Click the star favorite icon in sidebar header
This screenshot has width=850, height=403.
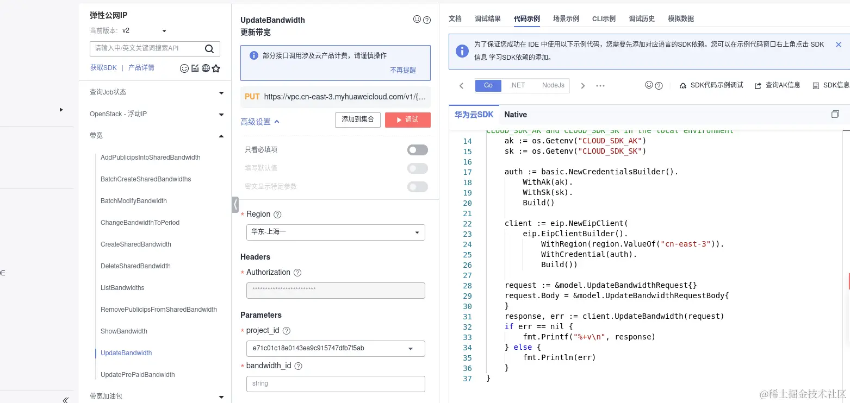coord(216,68)
